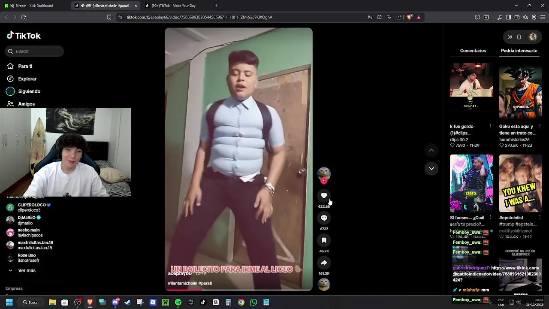The width and height of the screenshot is (549, 309).
Task: Open Brave Leo AI sparkle icon
Action: 525,17
